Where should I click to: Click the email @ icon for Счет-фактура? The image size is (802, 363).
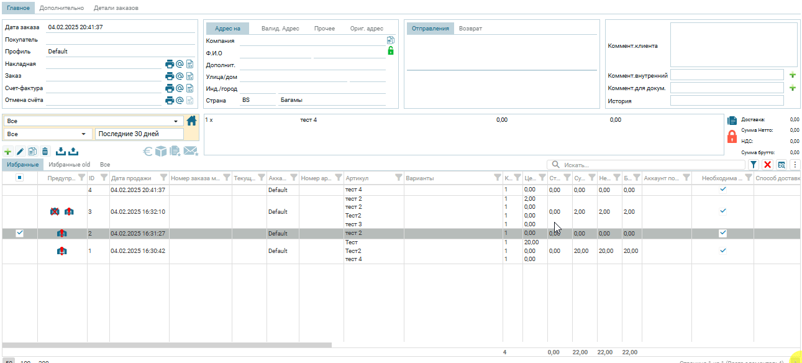(180, 88)
